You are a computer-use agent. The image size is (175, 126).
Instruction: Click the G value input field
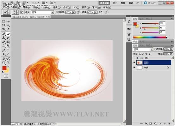(162, 28)
